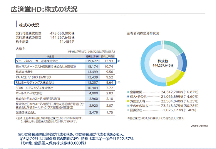Click the teal 金融機関 legend square
Image resolution: width=216 pixels, height=149 pixels.
click(x=128, y=92)
